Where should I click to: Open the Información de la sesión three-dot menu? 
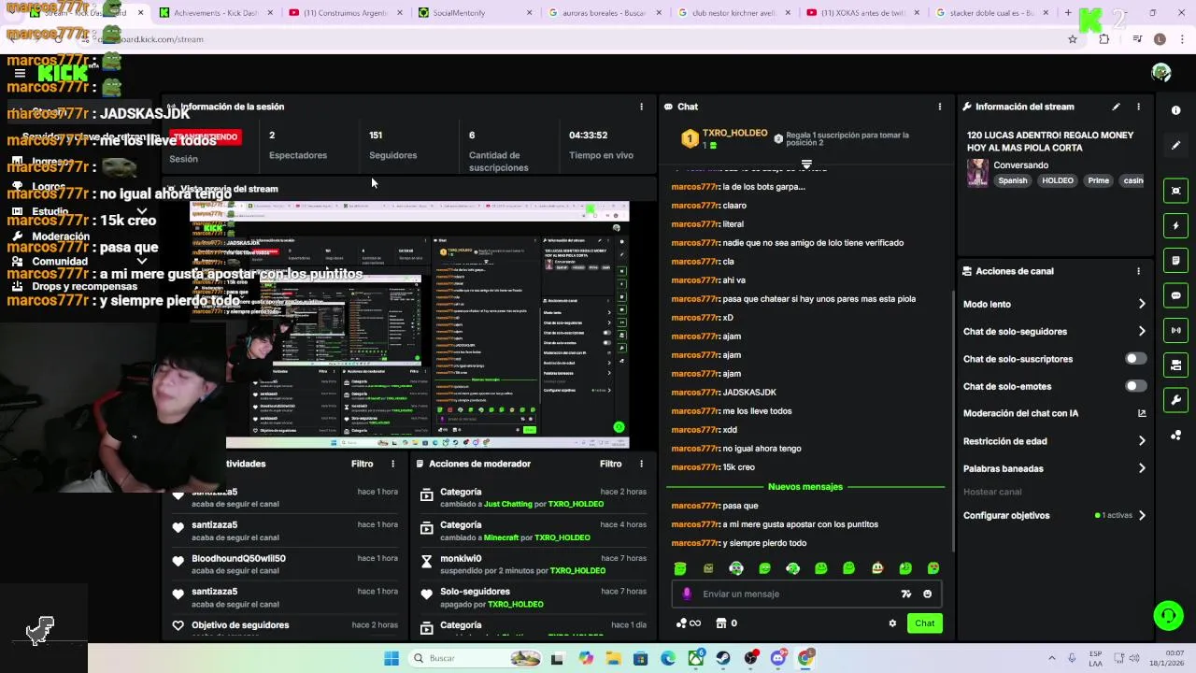641,107
